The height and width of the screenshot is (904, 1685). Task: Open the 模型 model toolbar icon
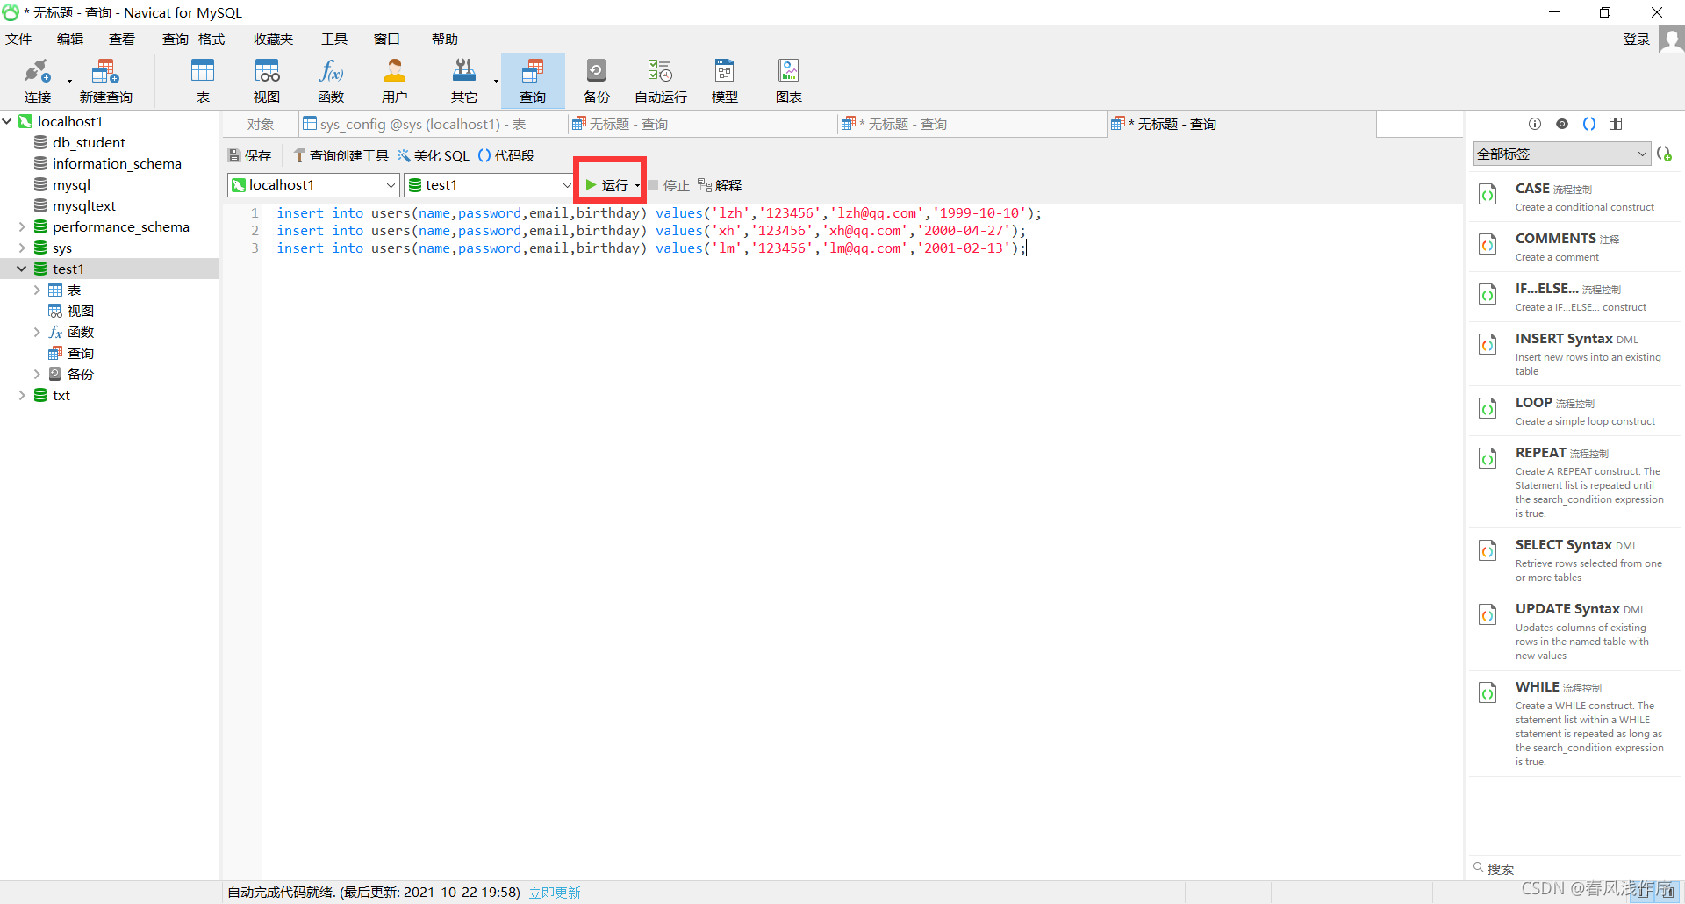pyautogui.click(x=725, y=81)
